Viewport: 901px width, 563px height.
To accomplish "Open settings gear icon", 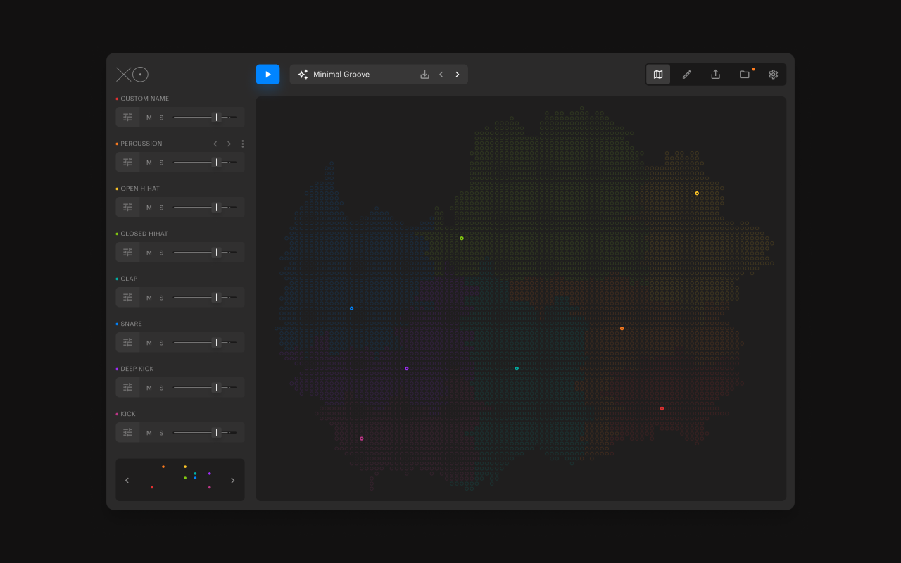I will (773, 75).
